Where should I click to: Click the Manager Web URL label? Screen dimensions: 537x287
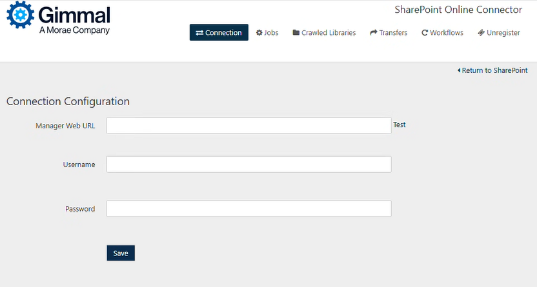click(65, 126)
